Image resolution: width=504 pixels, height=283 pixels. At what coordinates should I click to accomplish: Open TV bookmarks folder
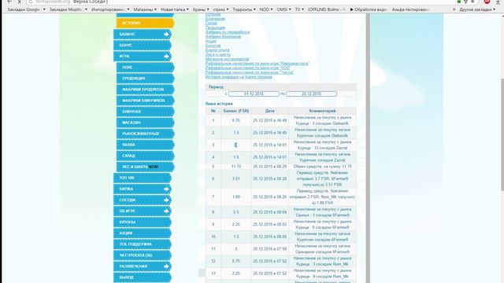pos(299,9)
